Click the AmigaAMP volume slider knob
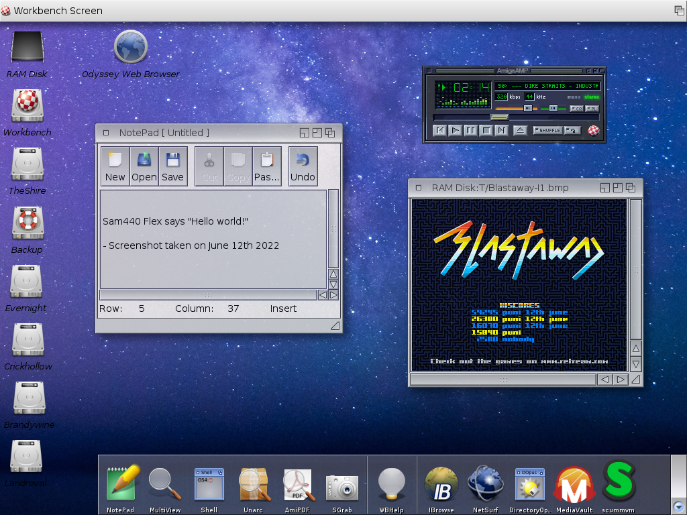This screenshot has width=687, height=515. (x=528, y=108)
